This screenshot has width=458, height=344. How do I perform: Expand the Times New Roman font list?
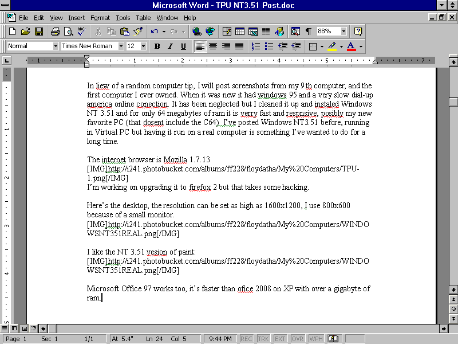121,46
